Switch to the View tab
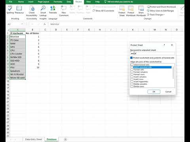This screenshot has height=142, width=190. pyautogui.click(x=88, y=2)
